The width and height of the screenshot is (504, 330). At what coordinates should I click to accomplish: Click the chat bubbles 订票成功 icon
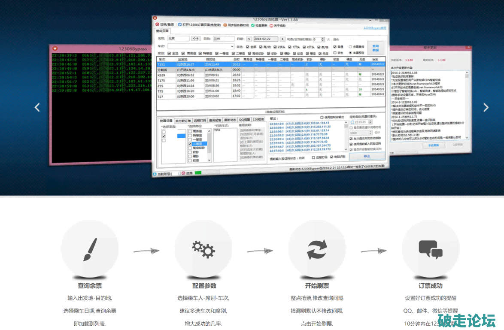[430, 249]
